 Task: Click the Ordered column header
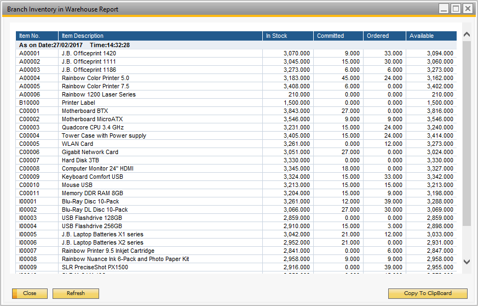[384, 36]
